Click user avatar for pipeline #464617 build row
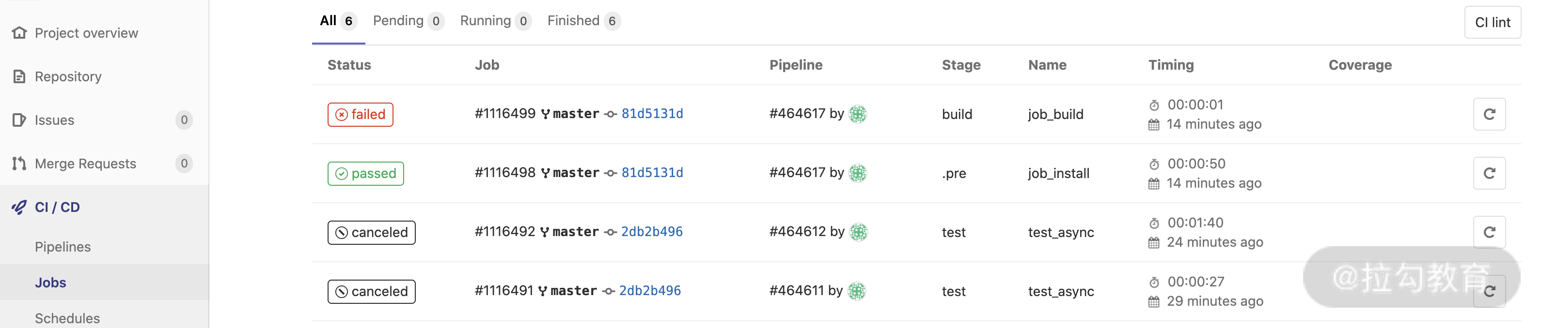1541x328 pixels. click(x=857, y=114)
